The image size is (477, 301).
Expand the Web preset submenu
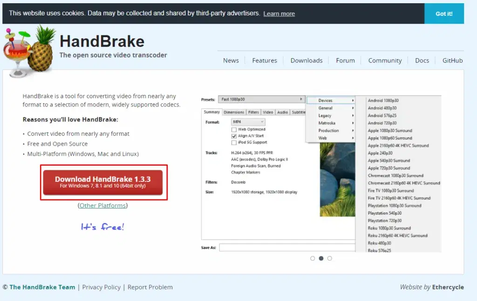pos(331,138)
